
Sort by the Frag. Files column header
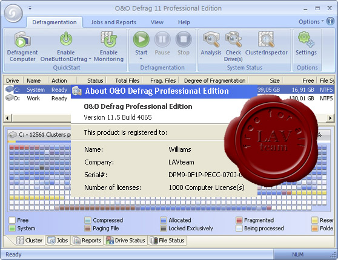(161, 80)
